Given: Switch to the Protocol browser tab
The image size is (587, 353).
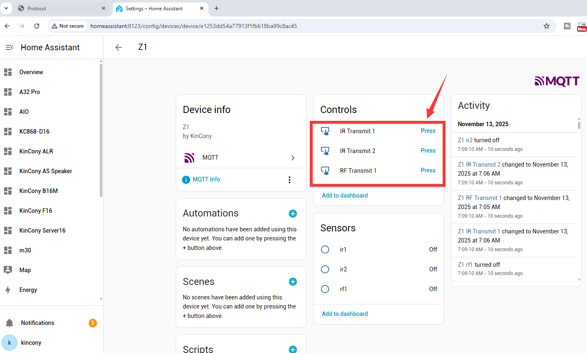Looking at the screenshot, I should 58,8.
